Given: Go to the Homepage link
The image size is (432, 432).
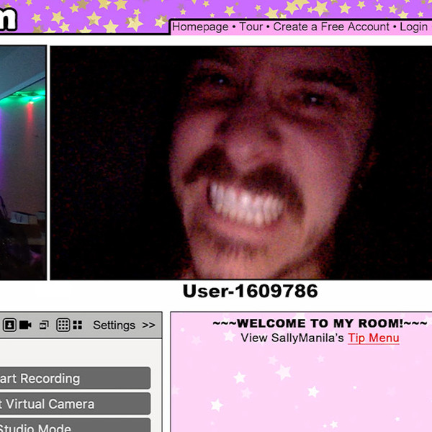Looking at the screenshot, I should pos(200,27).
